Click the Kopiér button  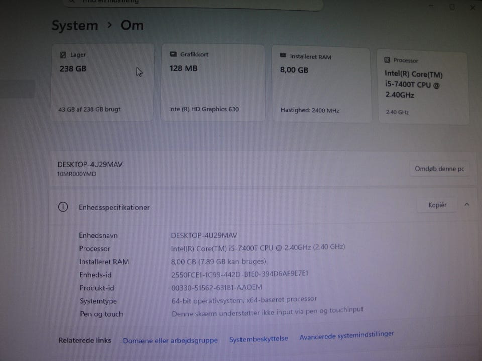(437, 205)
